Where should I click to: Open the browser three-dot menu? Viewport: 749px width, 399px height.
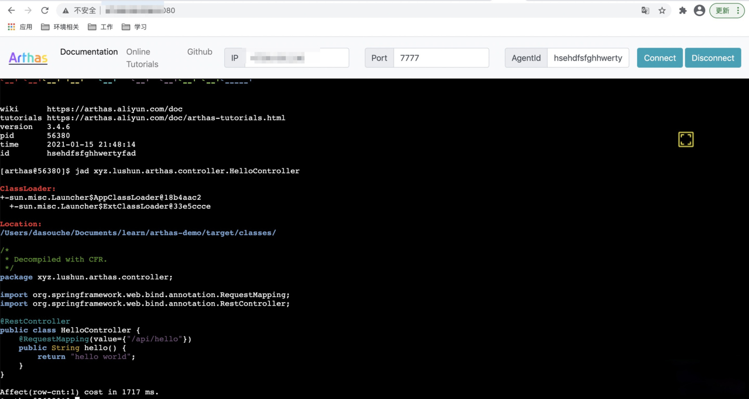(x=738, y=11)
